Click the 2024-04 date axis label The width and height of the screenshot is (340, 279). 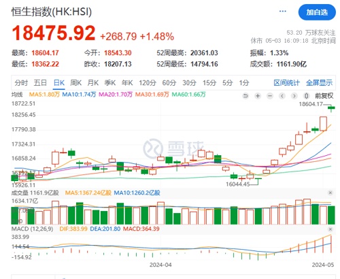(160, 265)
